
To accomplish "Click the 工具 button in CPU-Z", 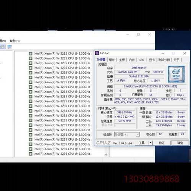I will 142,143.
